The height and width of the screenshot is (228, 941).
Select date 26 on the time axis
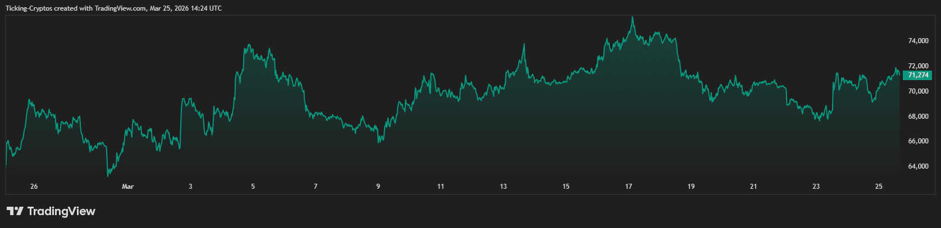point(34,187)
